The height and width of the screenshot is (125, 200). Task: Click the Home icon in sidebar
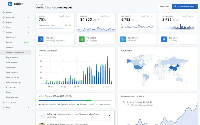[3, 12]
